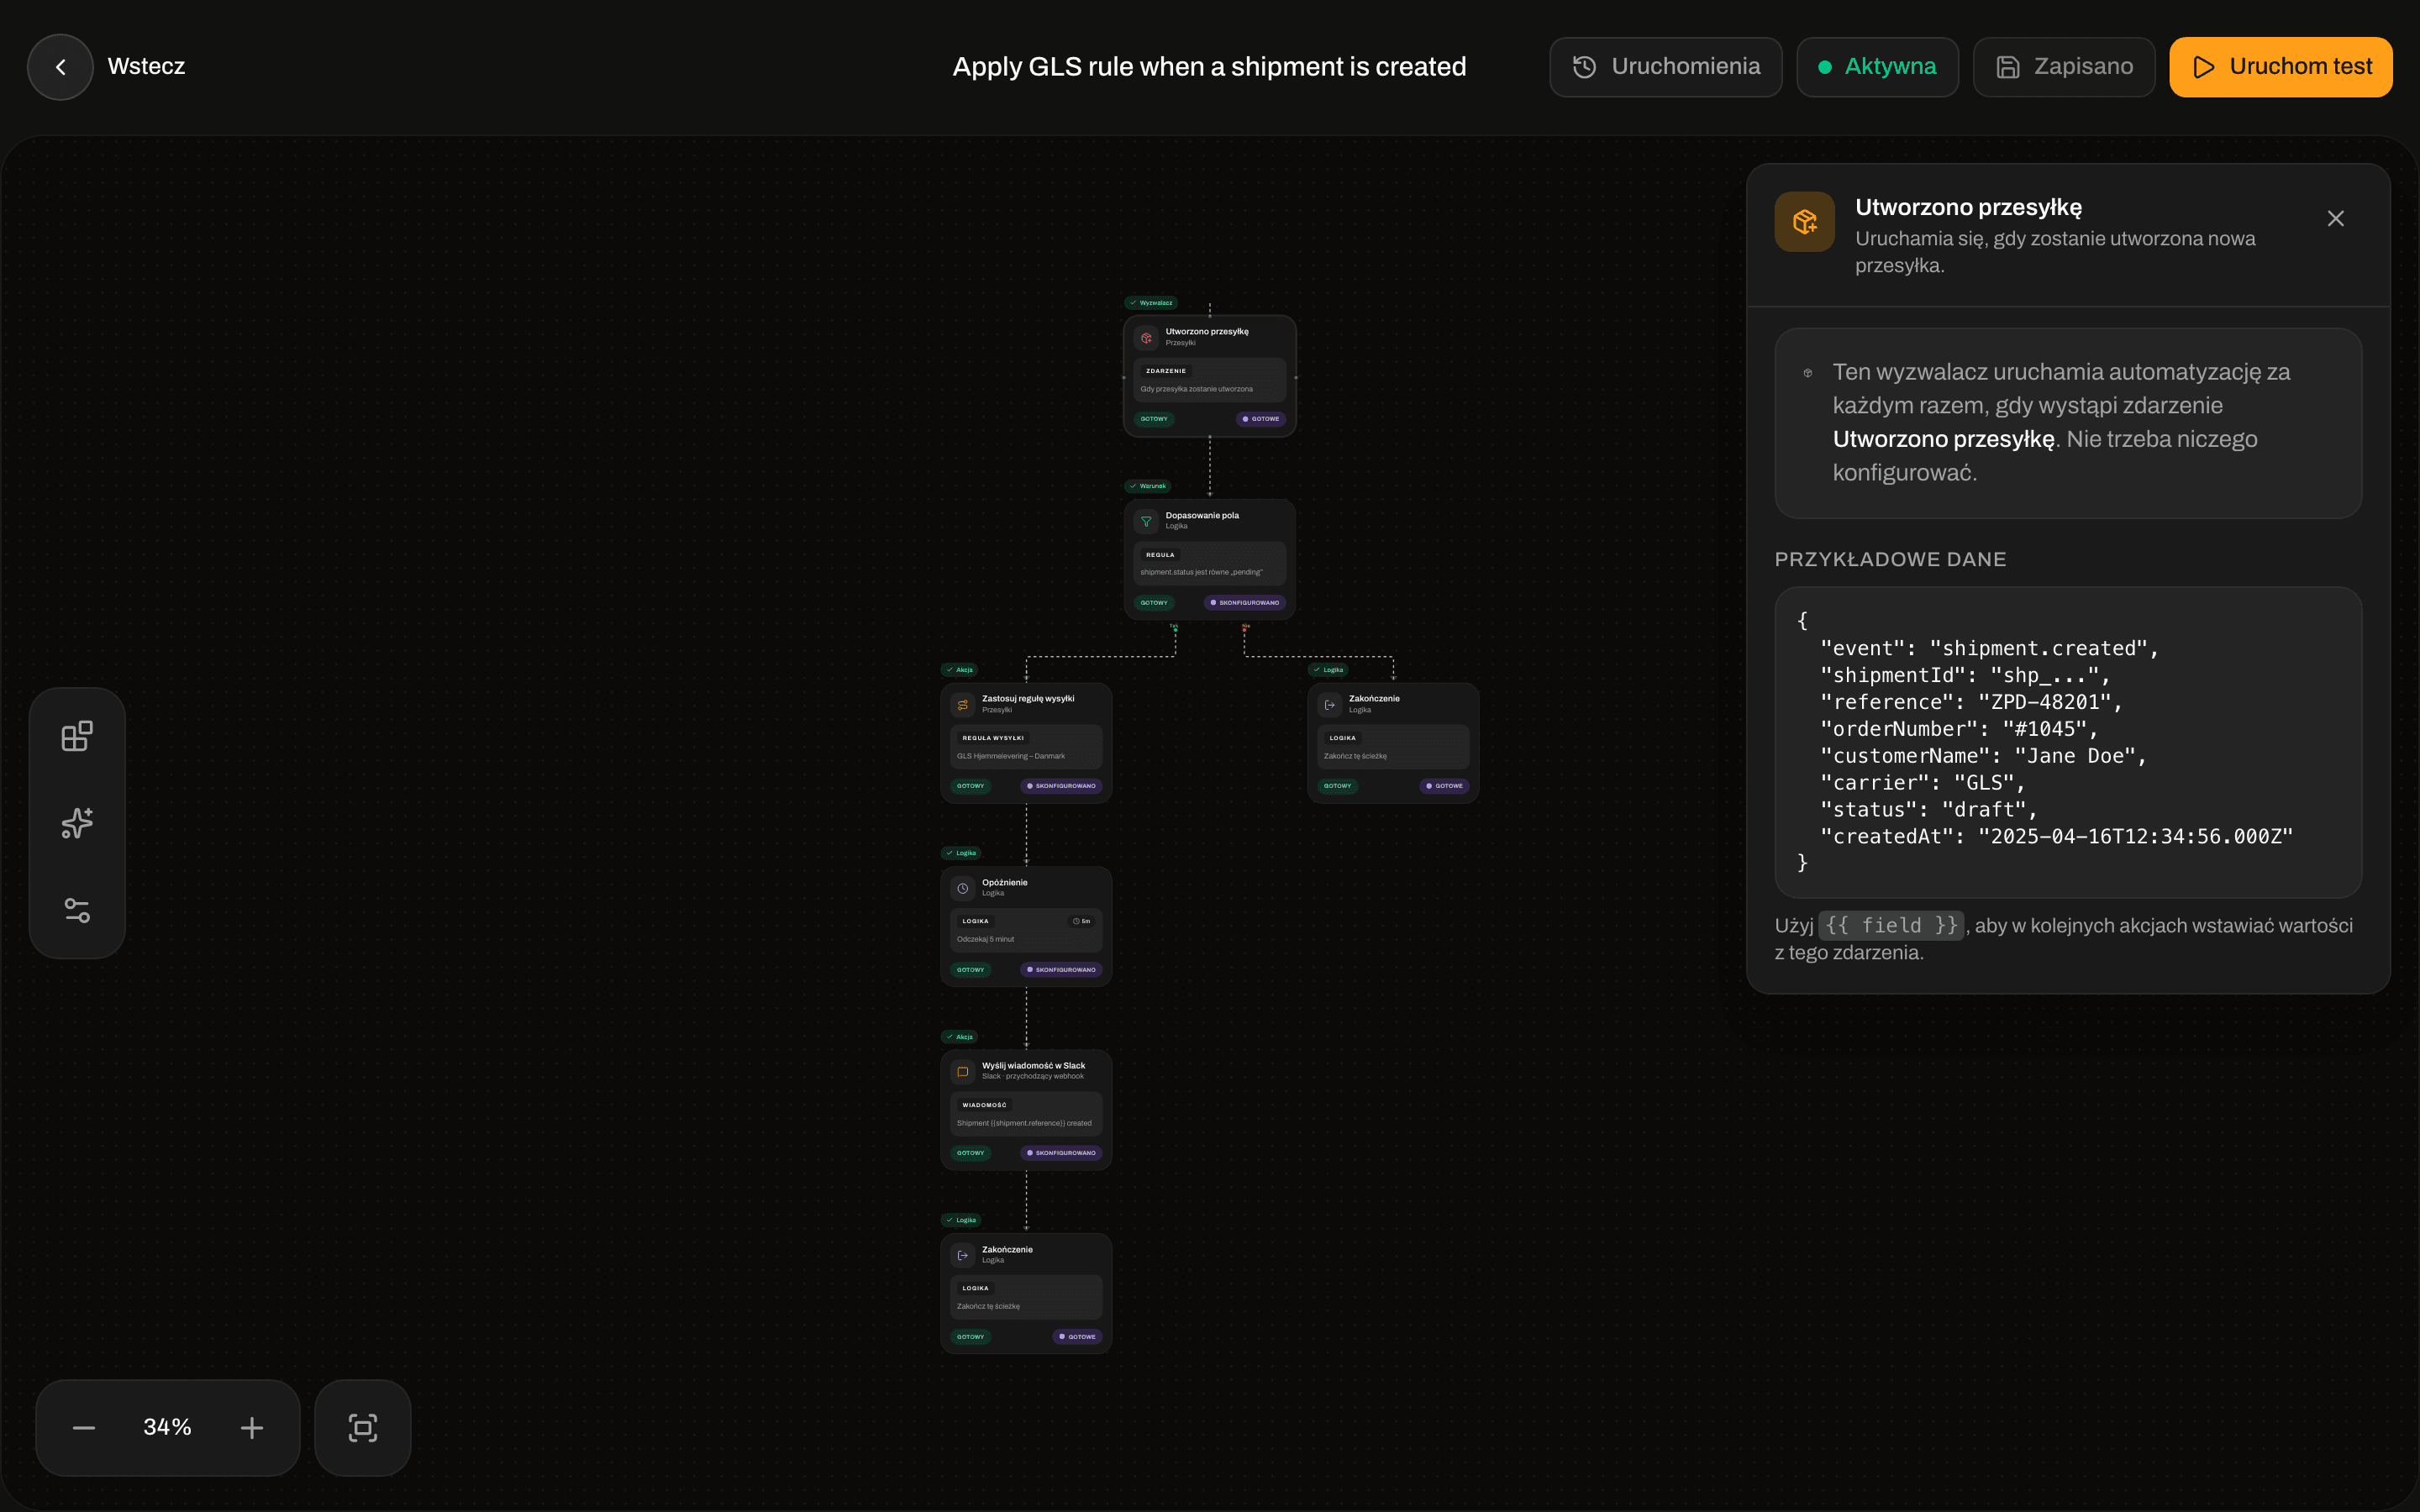Select the Dopasowanie pola condition node
Image resolution: width=2420 pixels, height=1512 pixels.
tap(1209, 560)
